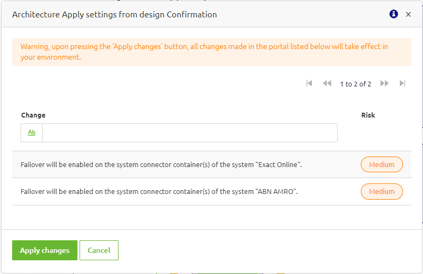423x274 pixels.
Task: Open the info help icon in dialog header
Action: [x=394, y=14]
